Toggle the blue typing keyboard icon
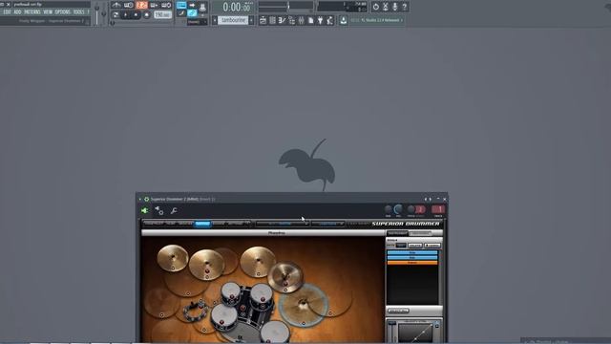Screen dimensions: 611x344 pyautogui.click(x=181, y=5)
